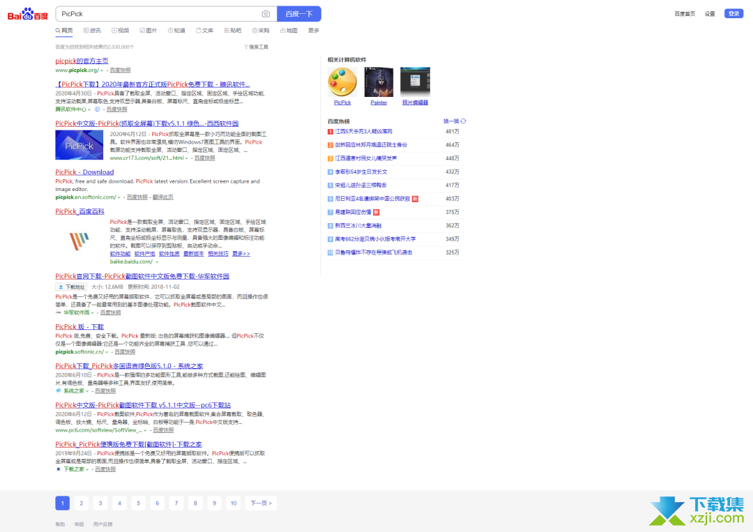Open the picpick的官方主页 result
Screen dimensions: 753x532
pos(82,61)
